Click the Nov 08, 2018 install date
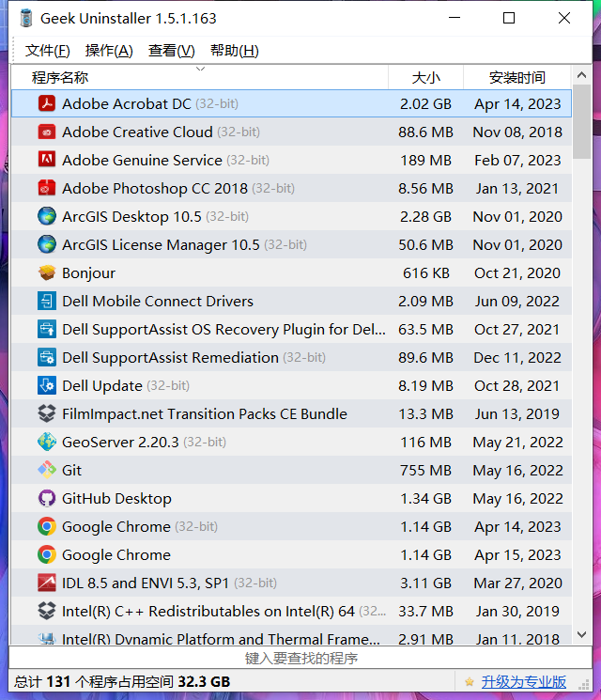Screen dimensions: 601x700 (x=517, y=132)
